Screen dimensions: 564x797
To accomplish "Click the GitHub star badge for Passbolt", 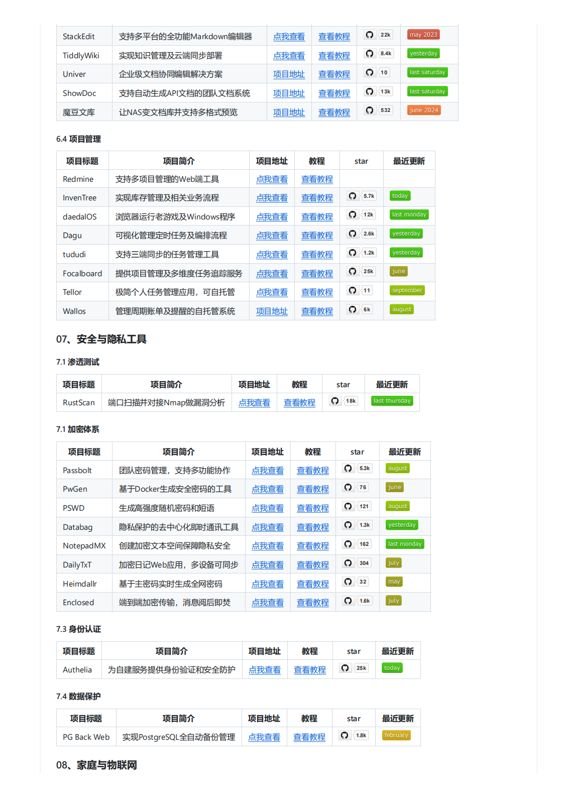I will [357, 468].
